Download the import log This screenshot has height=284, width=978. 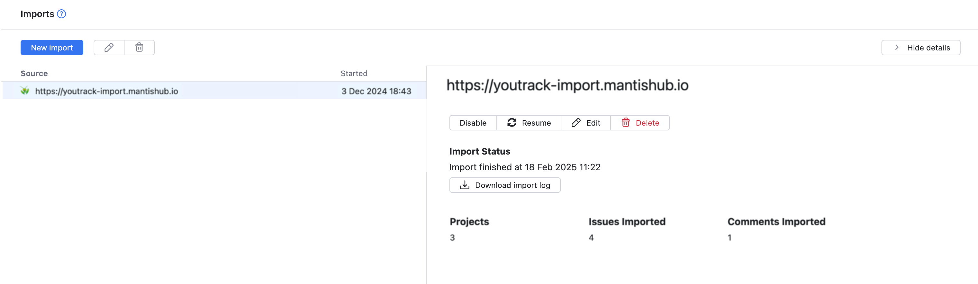505,185
